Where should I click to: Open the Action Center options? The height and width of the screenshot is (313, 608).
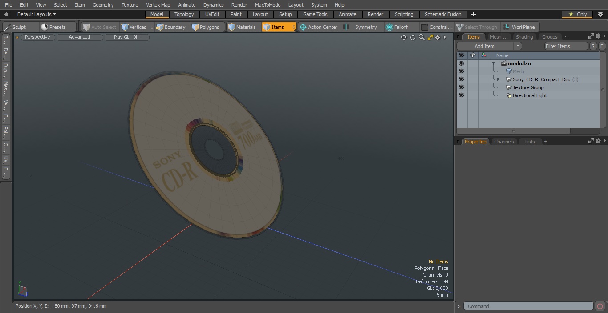click(x=319, y=27)
